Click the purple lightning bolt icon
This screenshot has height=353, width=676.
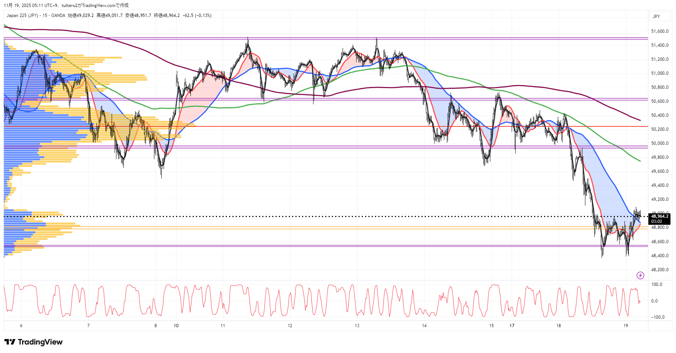click(x=640, y=275)
